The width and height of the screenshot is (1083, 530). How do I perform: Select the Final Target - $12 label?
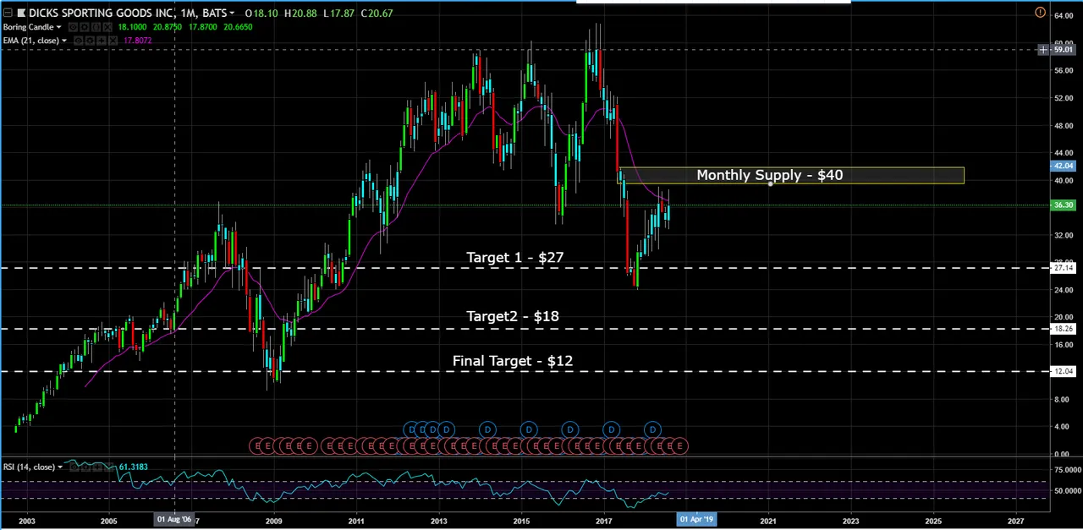(x=512, y=361)
